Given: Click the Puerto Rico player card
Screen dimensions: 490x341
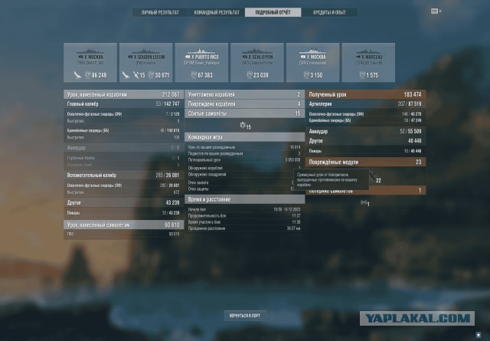Looking at the screenshot, I should pos(201,63).
